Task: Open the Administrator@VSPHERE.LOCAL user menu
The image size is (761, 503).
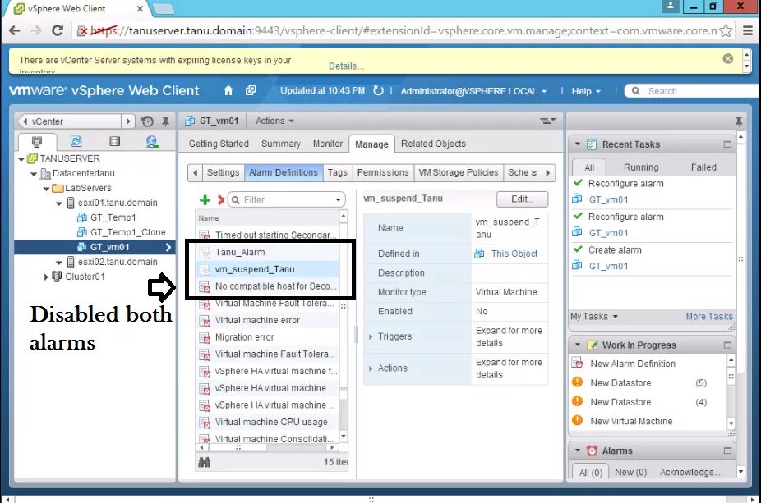Action: click(473, 91)
